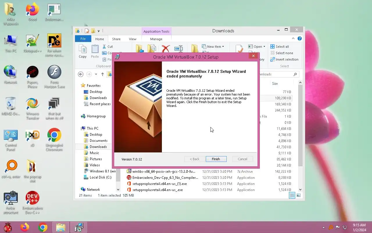Switch to Large icons view via the status bar icon

coord(298,195)
